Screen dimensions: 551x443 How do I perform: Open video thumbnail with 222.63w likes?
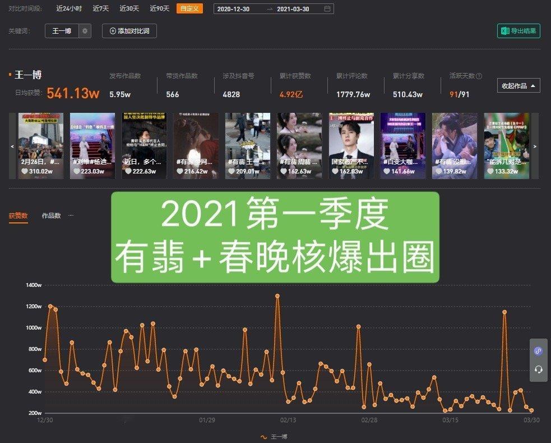[145, 146]
